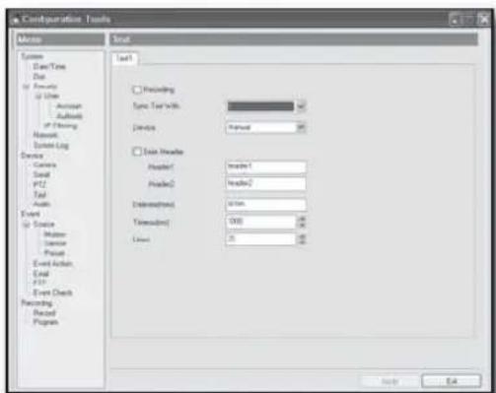
Task: Select Event Action in the tree
Action: coord(52,264)
